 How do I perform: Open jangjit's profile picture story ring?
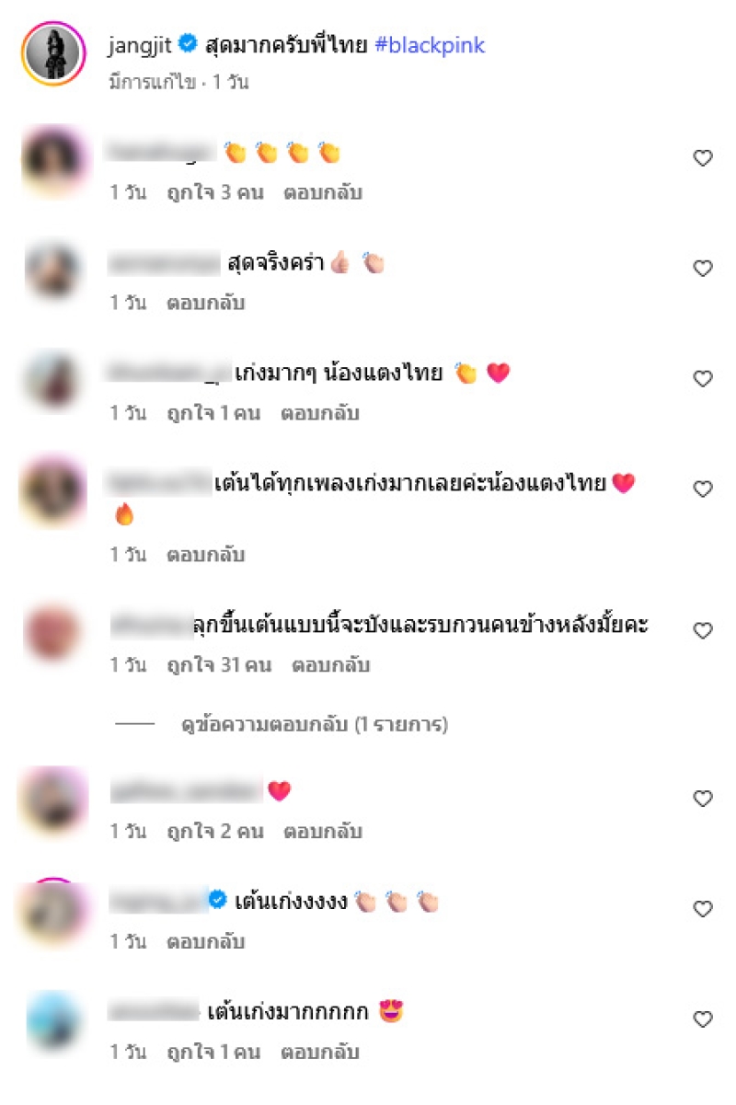[x=53, y=54]
